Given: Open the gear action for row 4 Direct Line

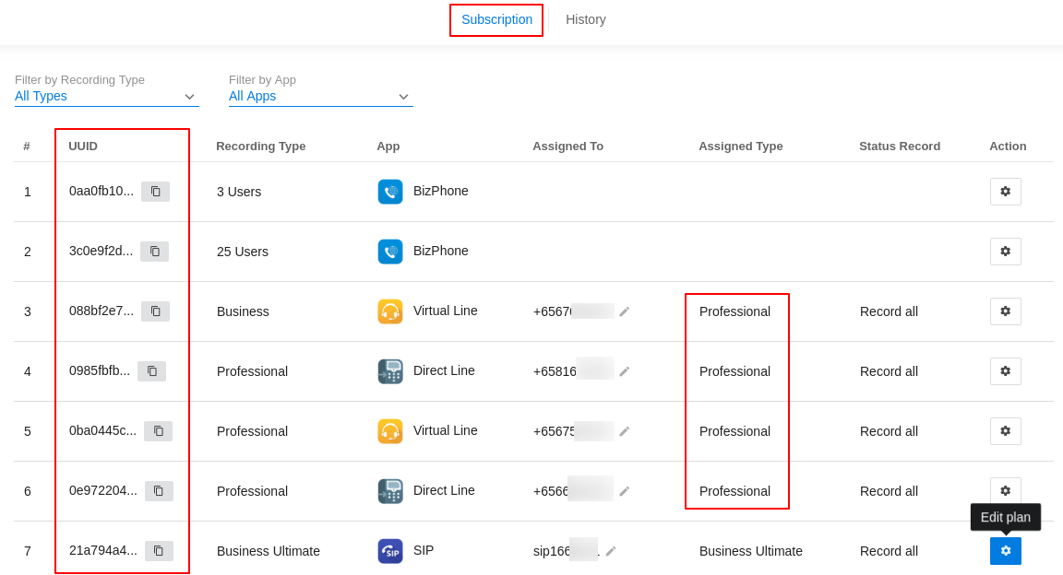Looking at the screenshot, I should 1006,371.
